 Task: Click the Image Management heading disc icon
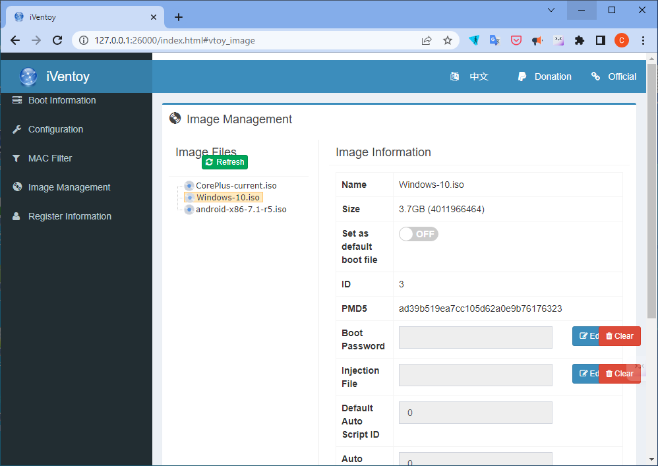point(175,118)
